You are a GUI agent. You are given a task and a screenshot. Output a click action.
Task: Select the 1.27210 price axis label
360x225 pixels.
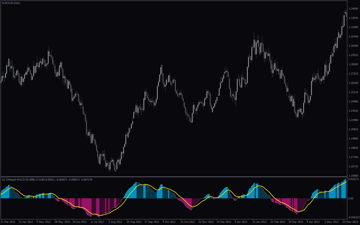(x=353, y=74)
